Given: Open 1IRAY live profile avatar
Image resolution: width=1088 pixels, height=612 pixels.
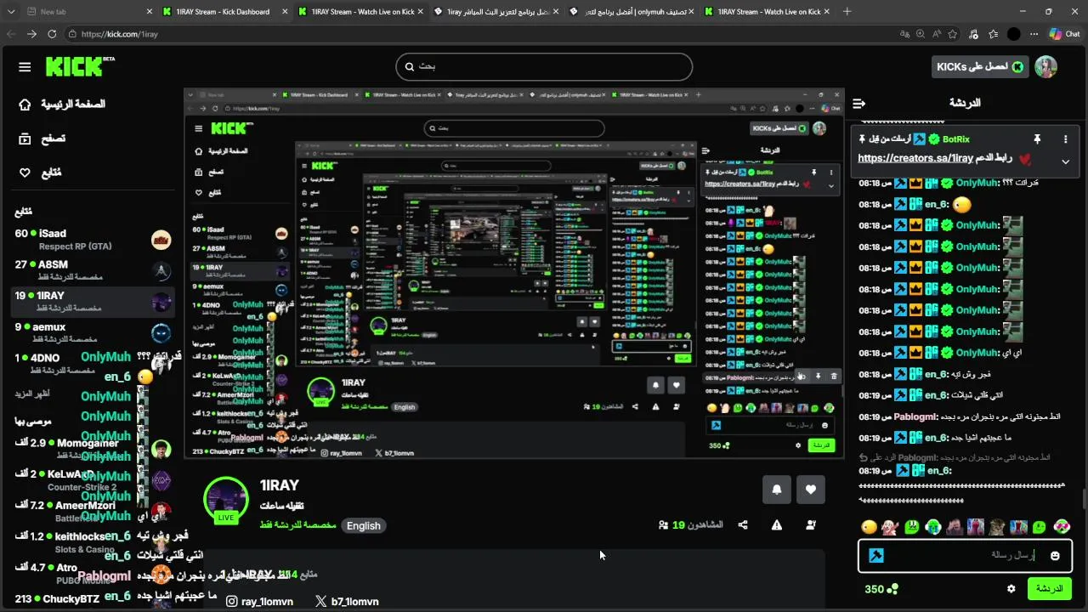Looking at the screenshot, I should click(x=226, y=501).
